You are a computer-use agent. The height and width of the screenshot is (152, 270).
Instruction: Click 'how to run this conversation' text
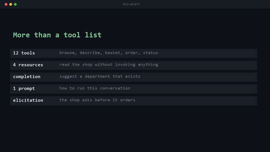pos(95,88)
